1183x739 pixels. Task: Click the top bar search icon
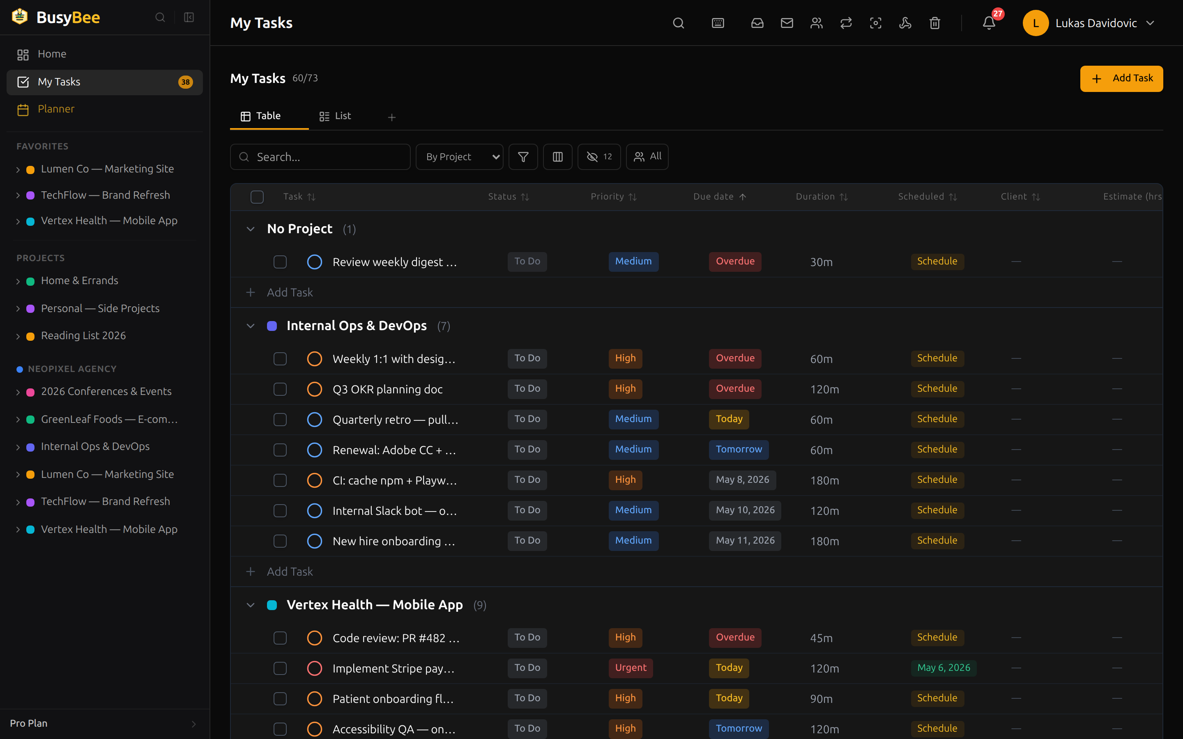(678, 23)
